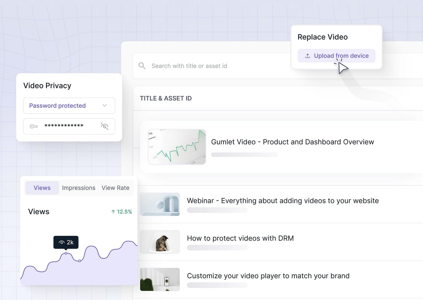Click "How to protect videos with DRM"
423x300 pixels.
point(240,238)
